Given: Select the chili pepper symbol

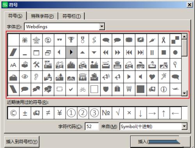Looking at the screenshot, I should click(152, 40).
